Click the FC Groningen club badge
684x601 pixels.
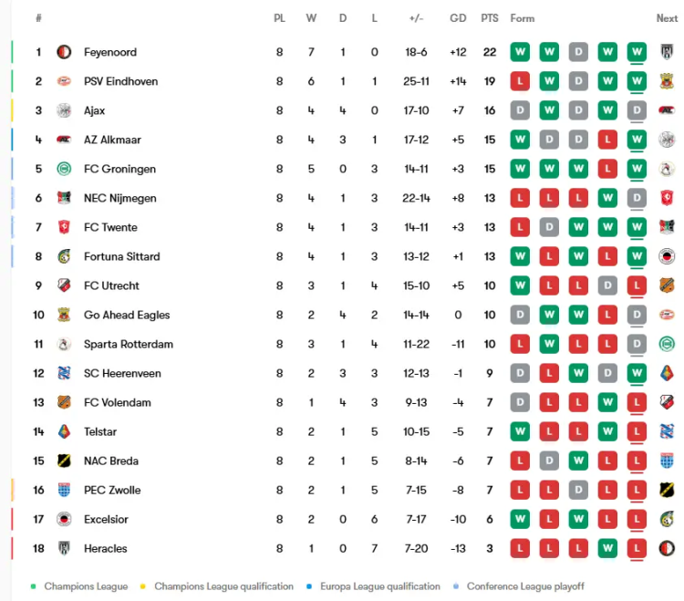(x=64, y=169)
